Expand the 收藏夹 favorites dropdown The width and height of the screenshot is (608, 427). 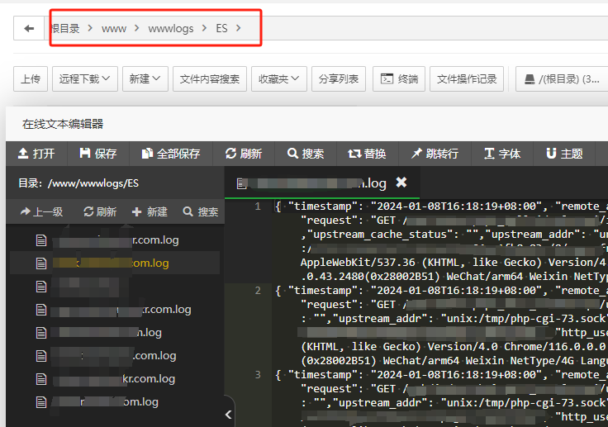coord(279,79)
